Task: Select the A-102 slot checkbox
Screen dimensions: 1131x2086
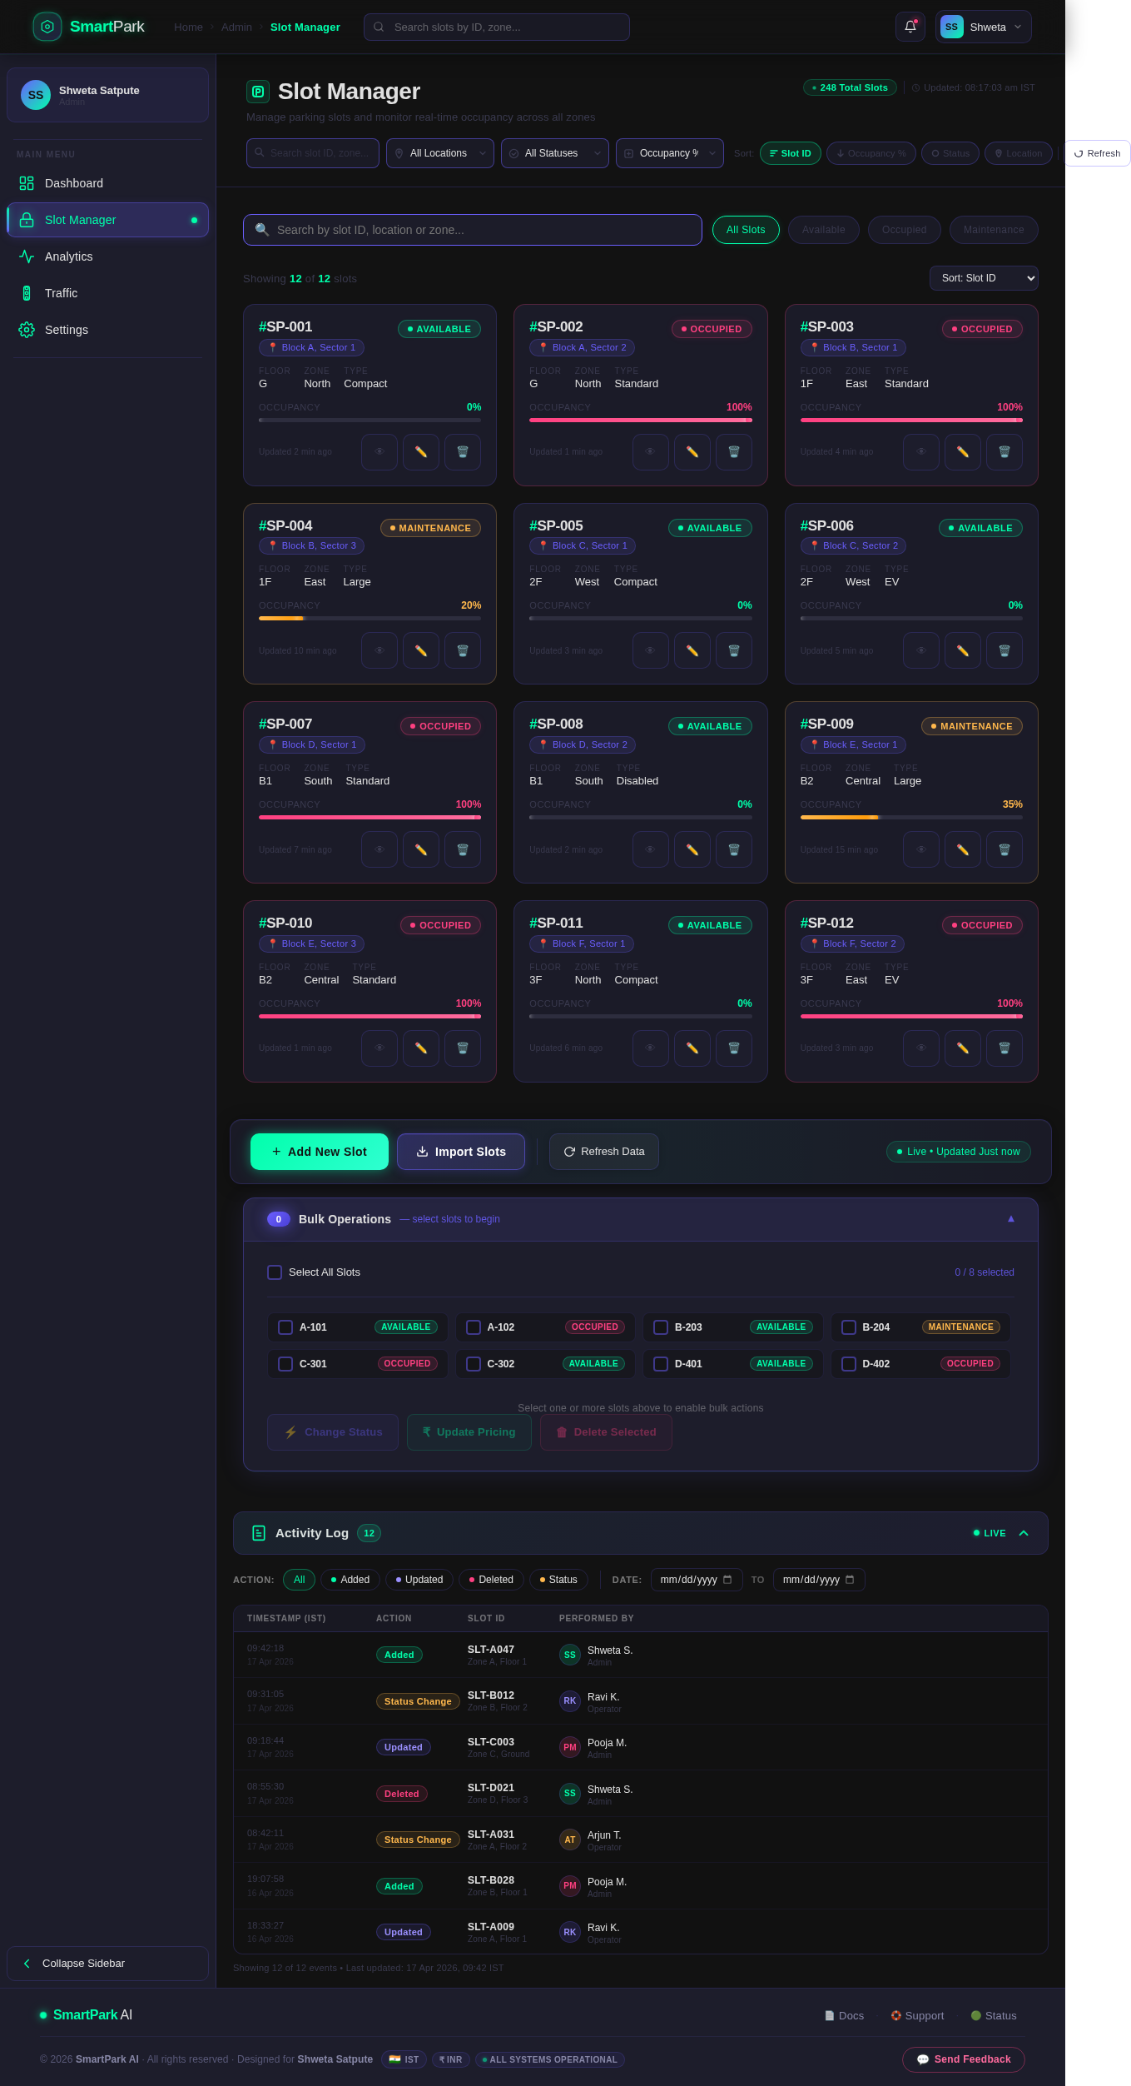Action: click(474, 1327)
